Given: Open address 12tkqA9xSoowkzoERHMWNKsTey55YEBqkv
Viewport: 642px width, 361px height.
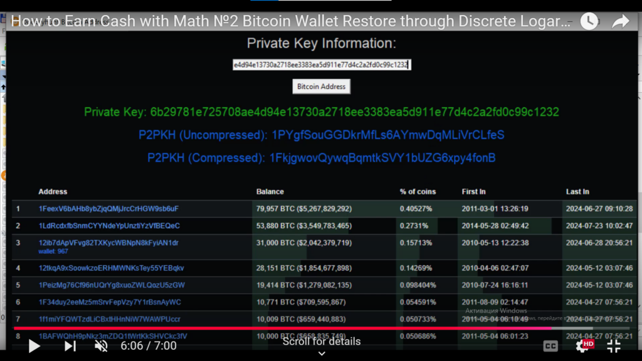Looking at the screenshot, I should 112,268.
